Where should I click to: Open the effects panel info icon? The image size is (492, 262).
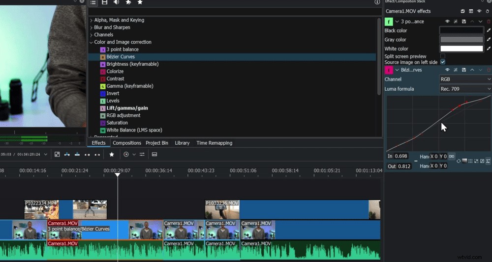pyautogui.click(x=377, y=2)
